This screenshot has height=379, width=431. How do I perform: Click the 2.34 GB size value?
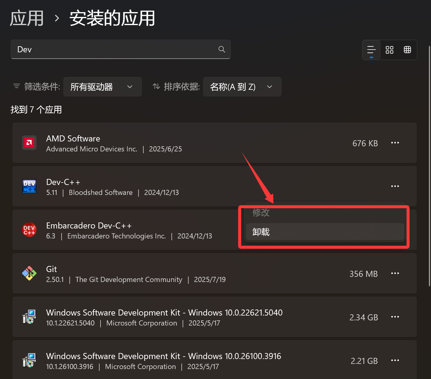(364, 317)
